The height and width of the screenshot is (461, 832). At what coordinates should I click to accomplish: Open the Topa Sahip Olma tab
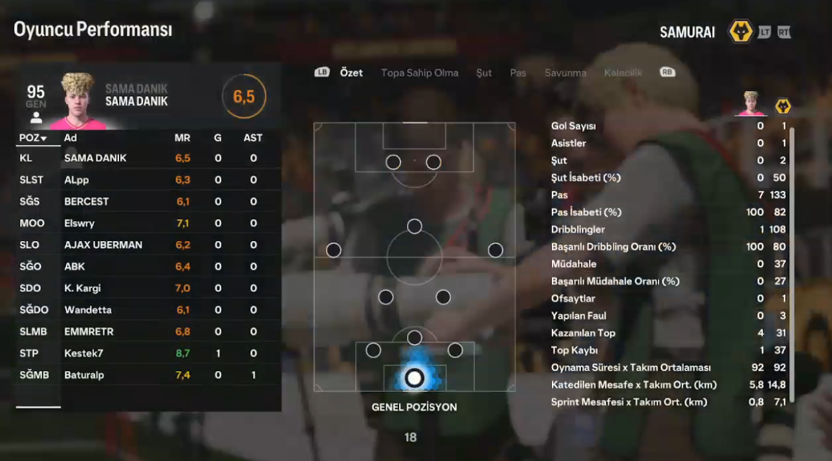coord(420,73)
